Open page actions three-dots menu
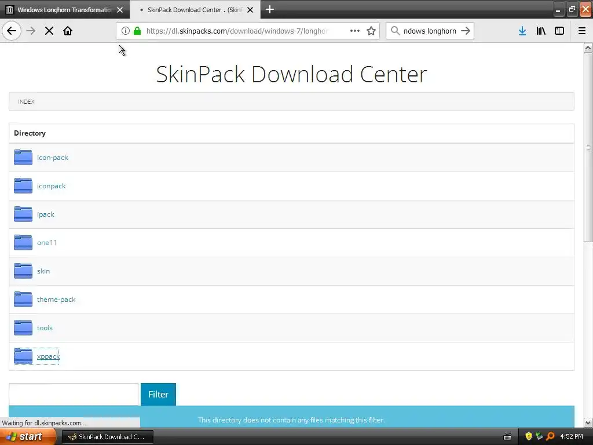This screenshot has height=445, width=593. pos(355,31)
